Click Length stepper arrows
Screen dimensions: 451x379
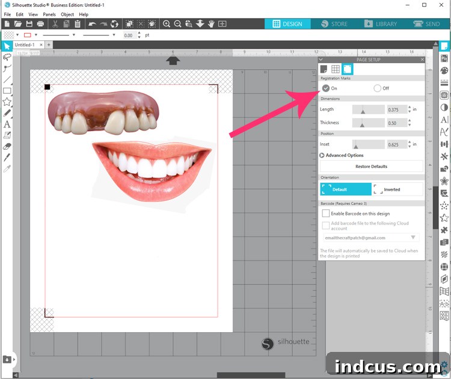(x=410, y=109)
